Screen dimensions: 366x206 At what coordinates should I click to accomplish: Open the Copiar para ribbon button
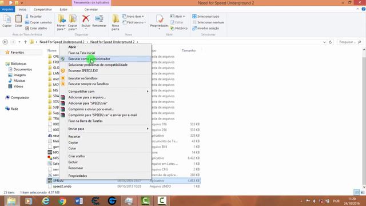pos(73,22)
